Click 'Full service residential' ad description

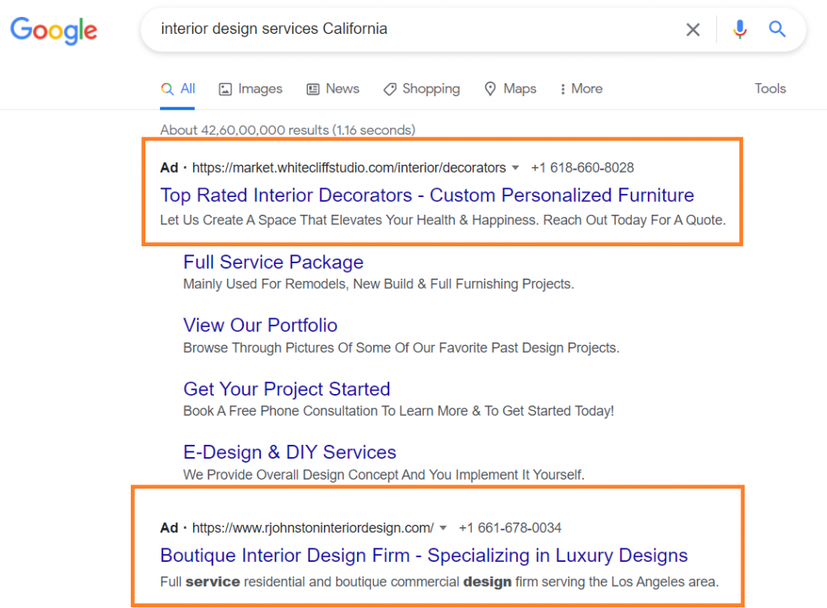439,581
